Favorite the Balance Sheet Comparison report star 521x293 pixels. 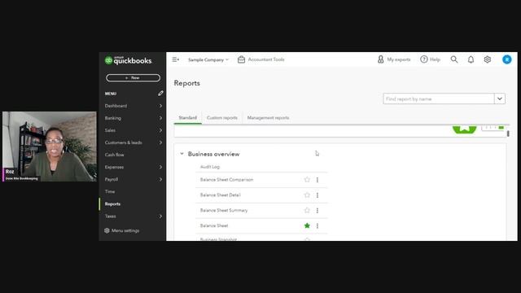click(x=307, y=179)
